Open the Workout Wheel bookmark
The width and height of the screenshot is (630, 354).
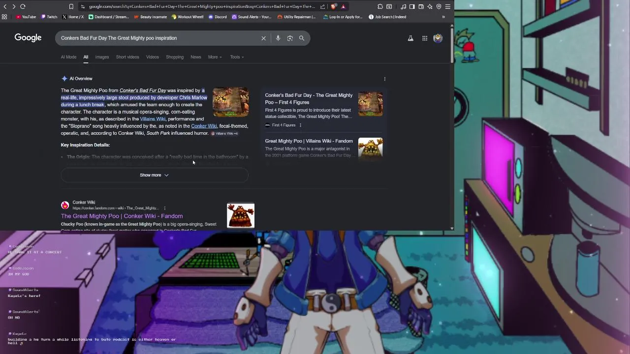(188, 17)
